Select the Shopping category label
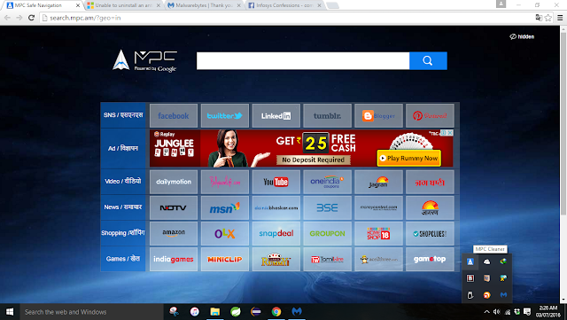This screenshot has height=320, width=567. coord(123,233)
